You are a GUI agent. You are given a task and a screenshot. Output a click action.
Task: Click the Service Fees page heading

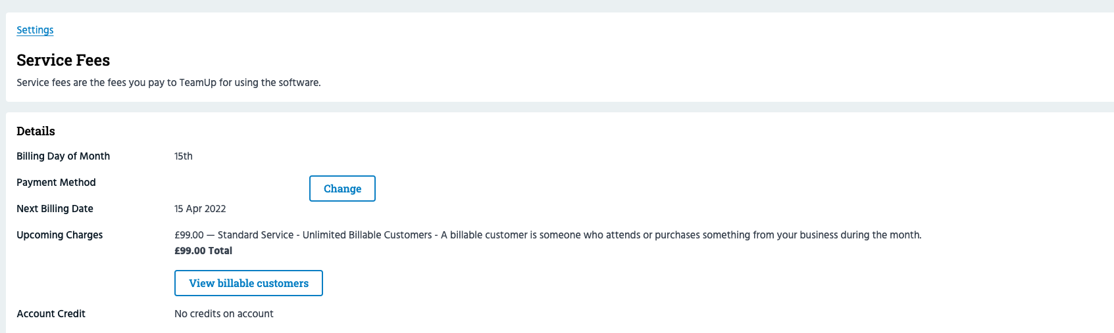[x=63, y=60]
